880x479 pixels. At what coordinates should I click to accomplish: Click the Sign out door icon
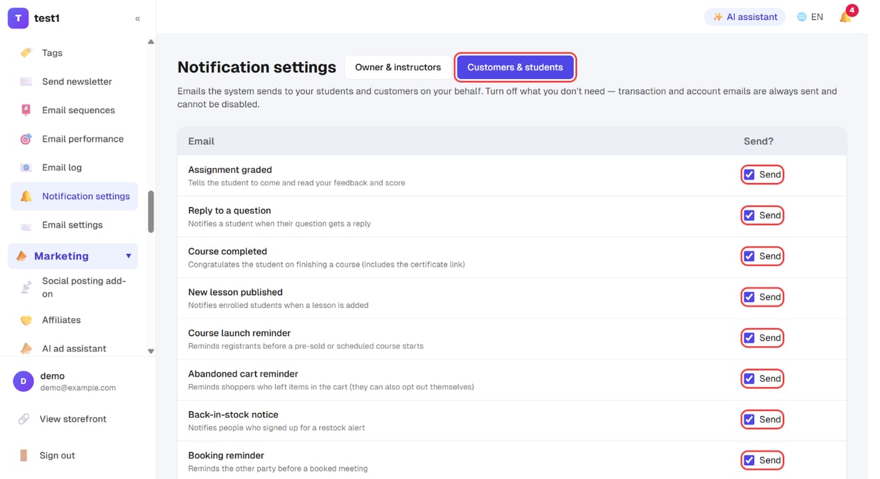click(x=23, y=455)
